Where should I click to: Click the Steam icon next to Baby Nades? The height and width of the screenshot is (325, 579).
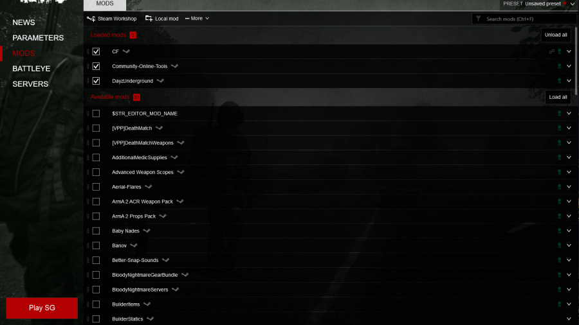click(x=147, y=231)
